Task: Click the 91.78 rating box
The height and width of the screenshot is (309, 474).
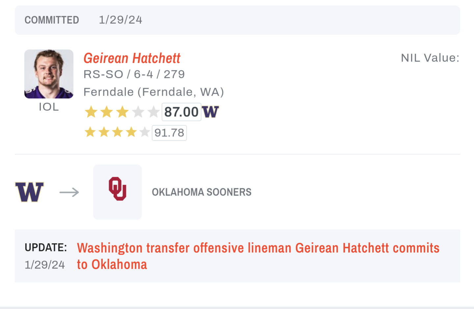Action: tap(169, 133)
